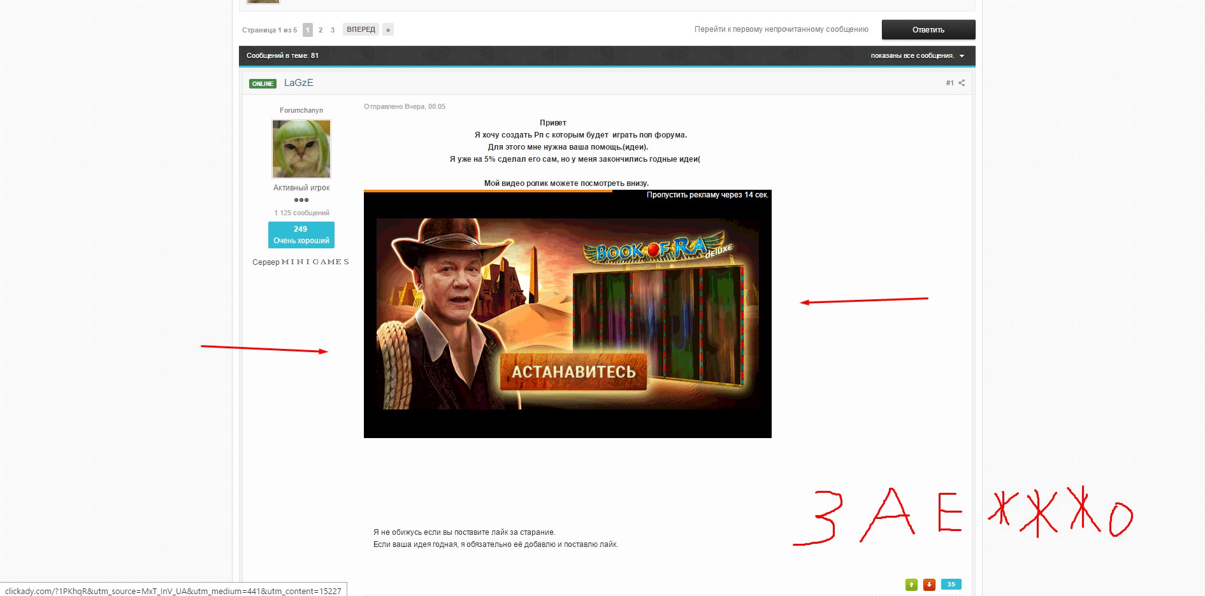Open the Страница 1 из 5 page jump

270,30
